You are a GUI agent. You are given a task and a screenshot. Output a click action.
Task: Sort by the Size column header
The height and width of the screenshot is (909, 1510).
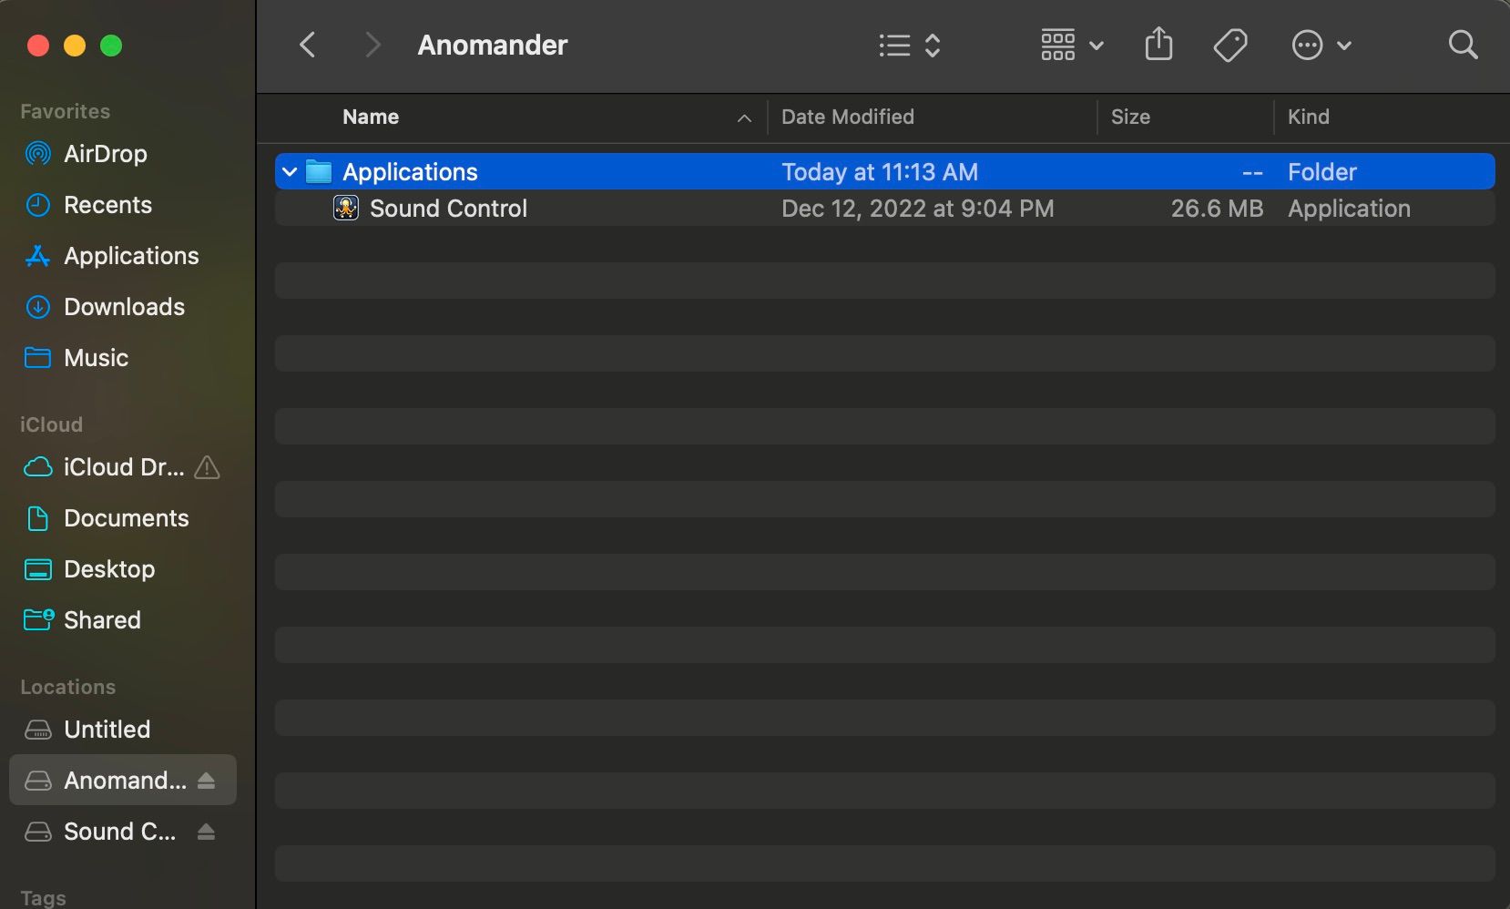click(x=1130, y=117)
